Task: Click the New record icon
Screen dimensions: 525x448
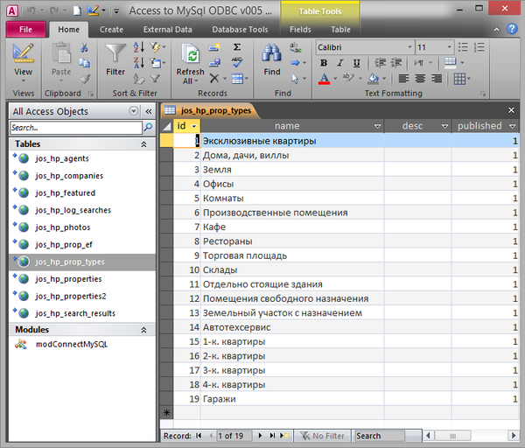Action: [214, 47]
